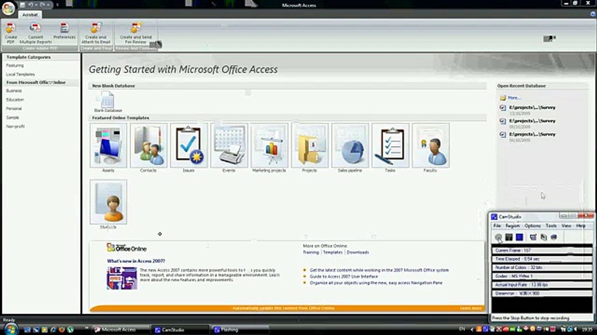Click the Save icon in Quick Access Toolbar
597x335 pixels.
22,5
